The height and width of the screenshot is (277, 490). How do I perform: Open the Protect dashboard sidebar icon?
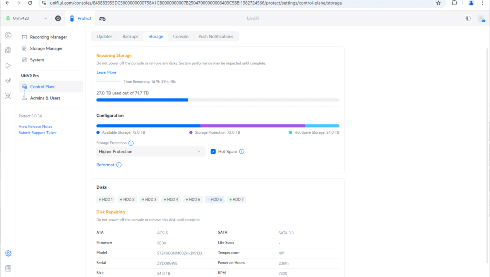click(x=8, y=35)
